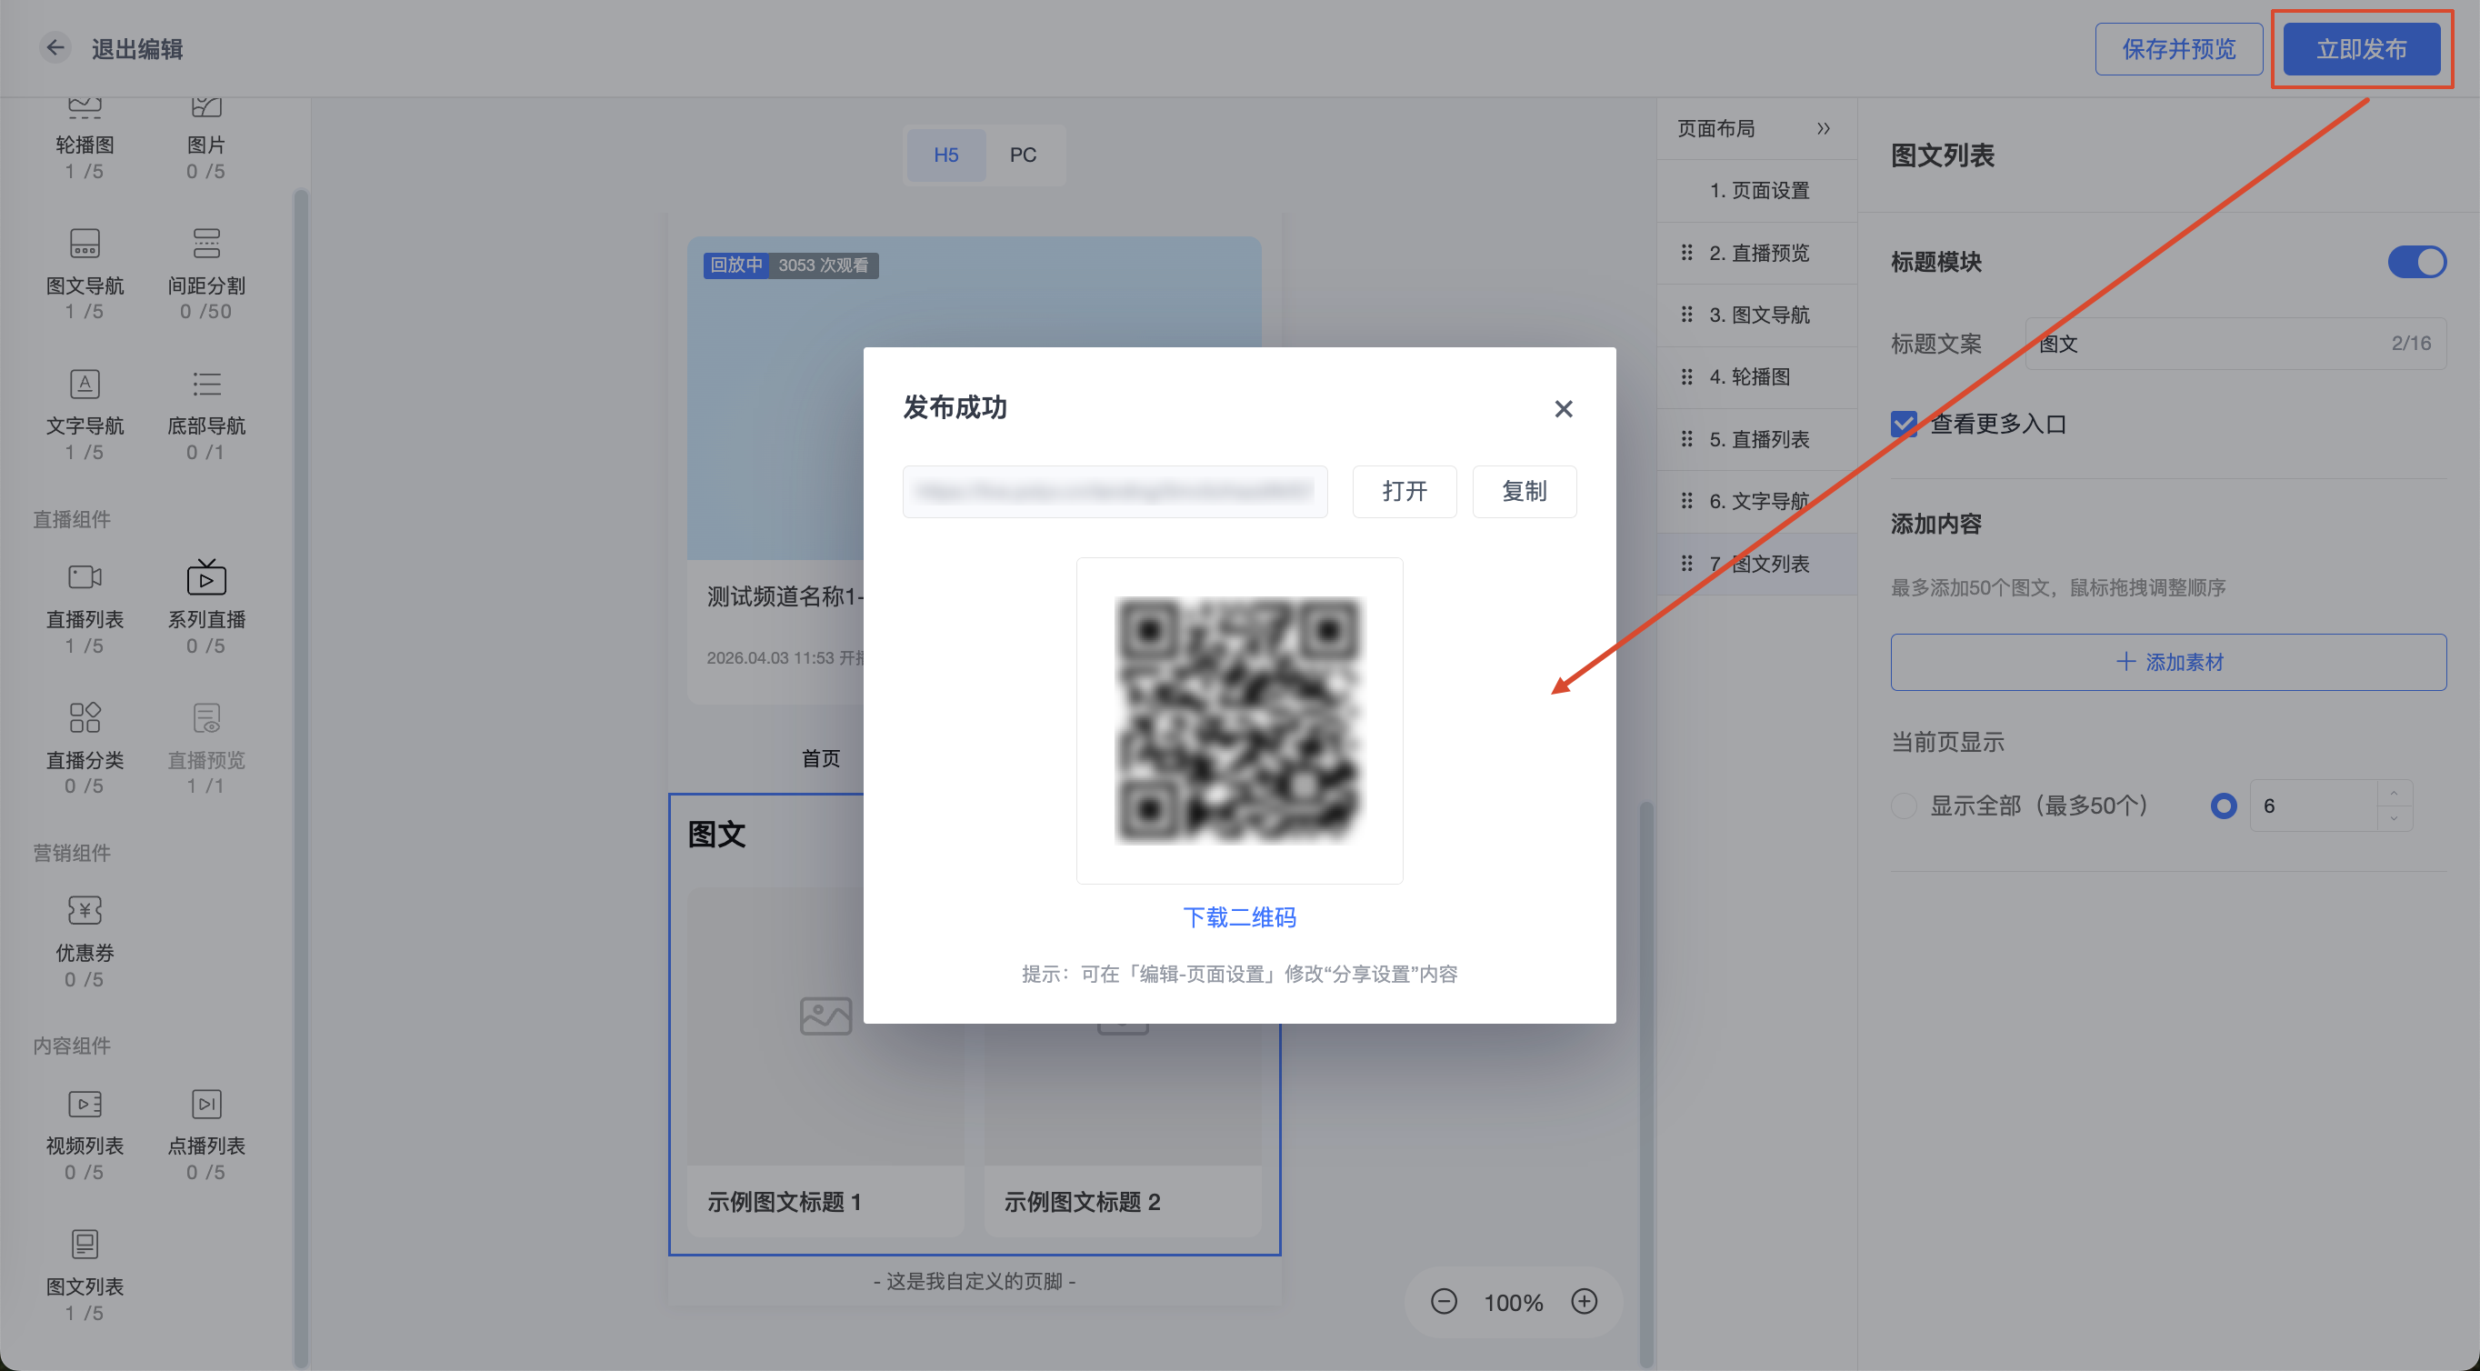Add the 文字导航 text navigation component
This screenshot has width=2480, height=1371.
[x=85, y=413]
